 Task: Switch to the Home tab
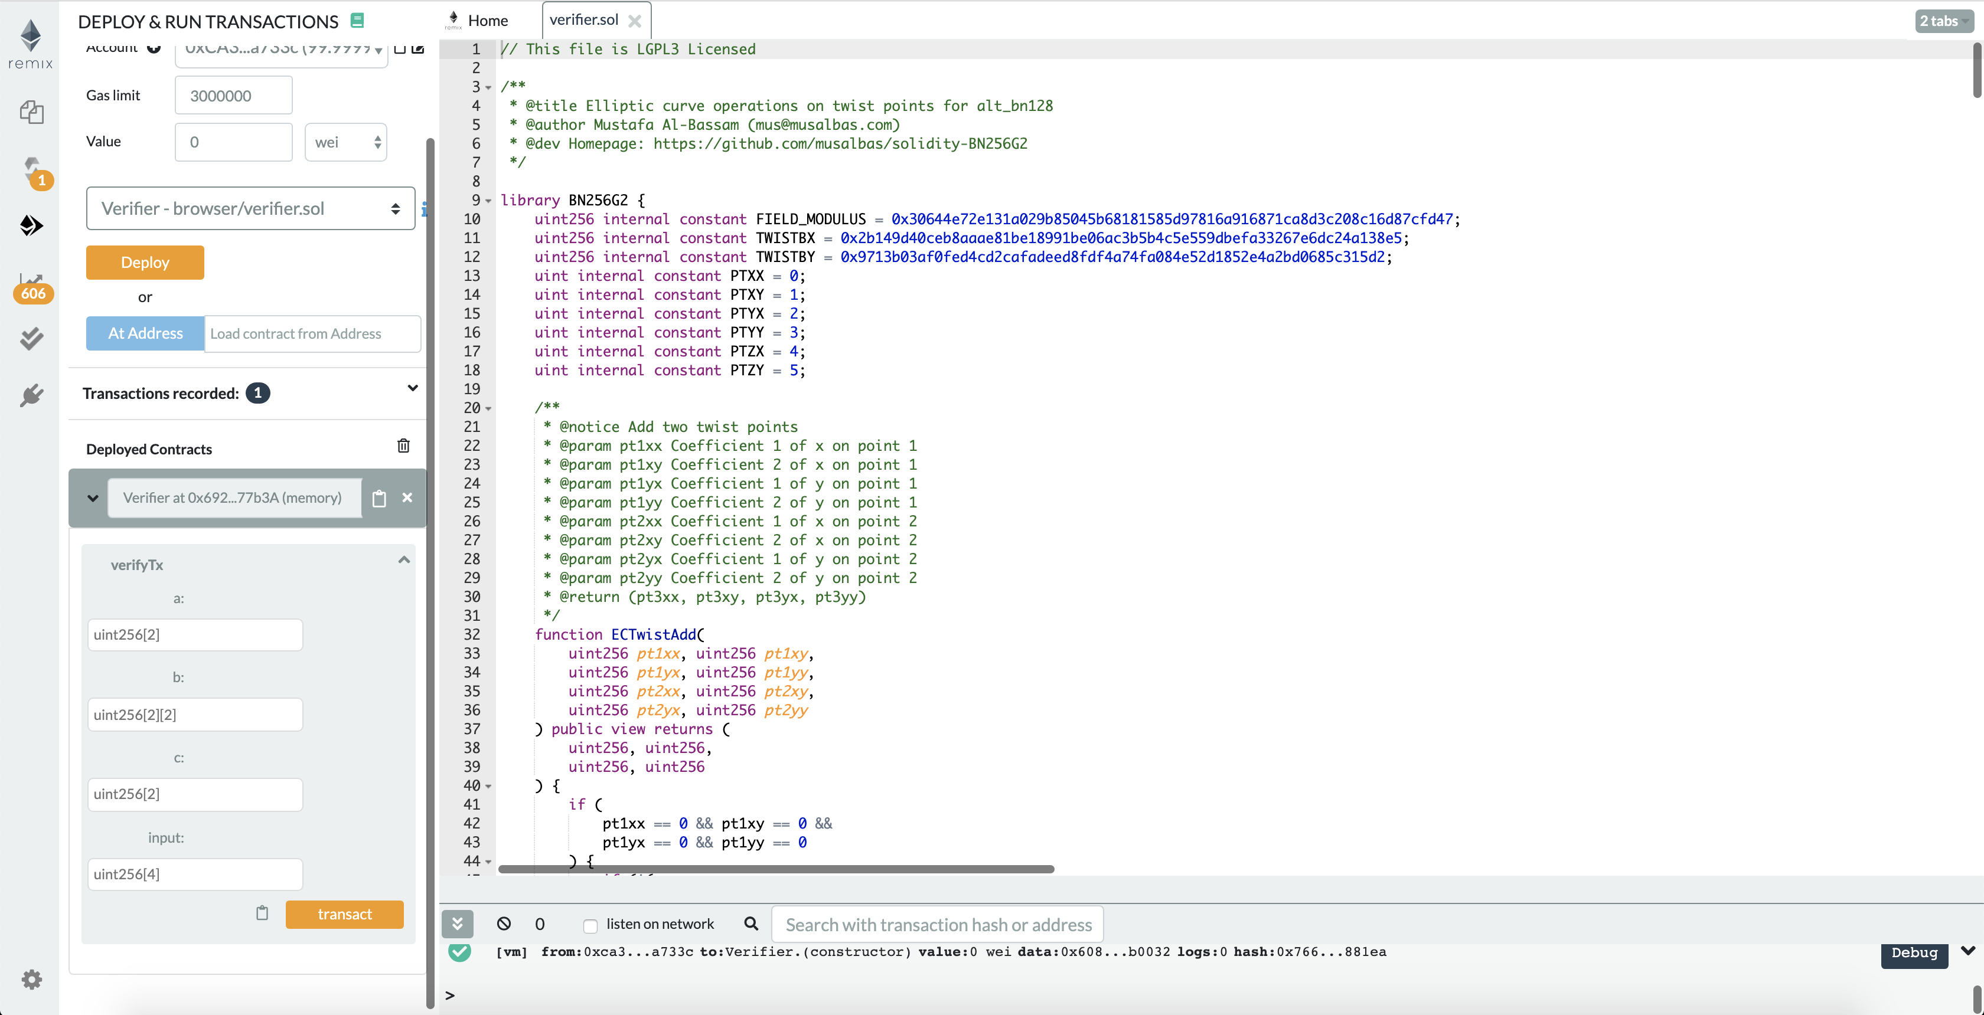[x=488, y=21]
